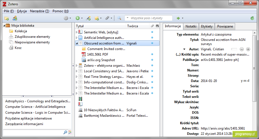Filter by Astrophysics - Cosmology tag
Screen dimensions: 259x139
(x=38, y=101)
